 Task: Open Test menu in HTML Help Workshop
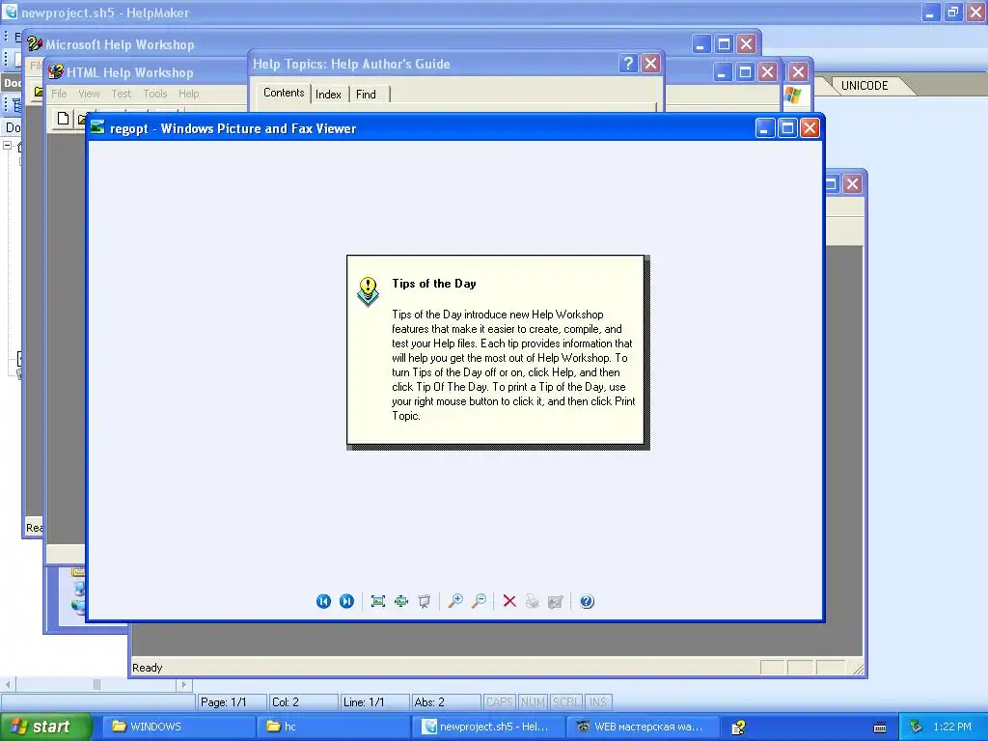click(121, 94)
